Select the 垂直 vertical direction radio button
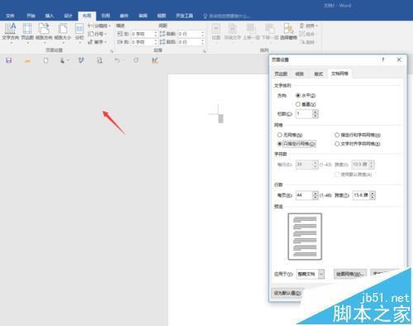This screenshot has height=326, width=413. click(x=298, y=104)
